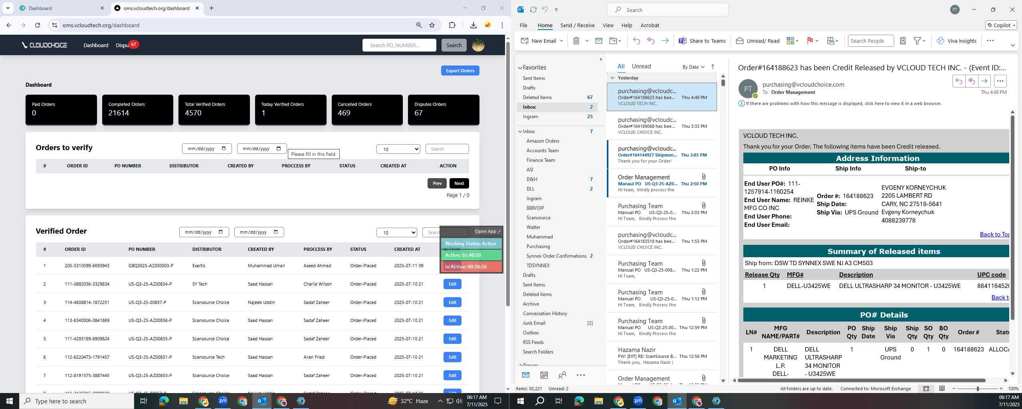Click Share to Teams button
The image size is (1022, 409).
pyautogui.click(x=702, y=41)
